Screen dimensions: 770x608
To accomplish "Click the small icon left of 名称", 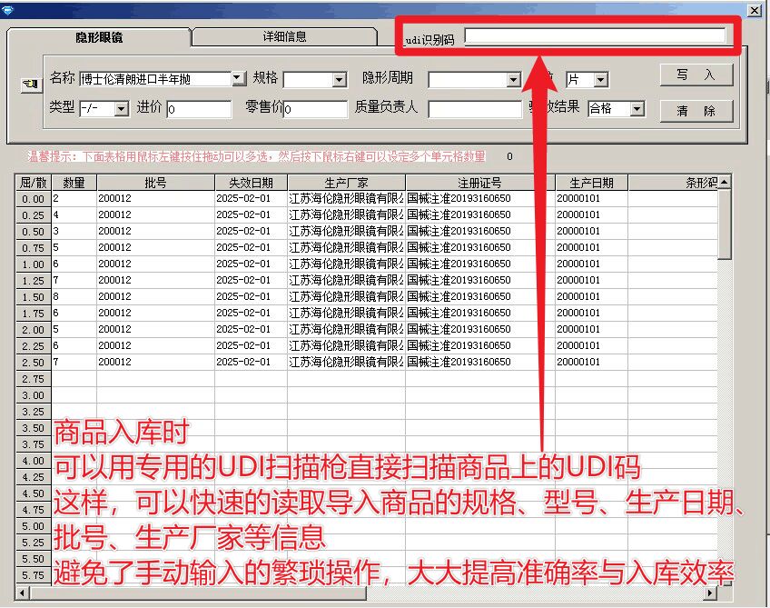I will pyautogui.click(x=30, y=85).
